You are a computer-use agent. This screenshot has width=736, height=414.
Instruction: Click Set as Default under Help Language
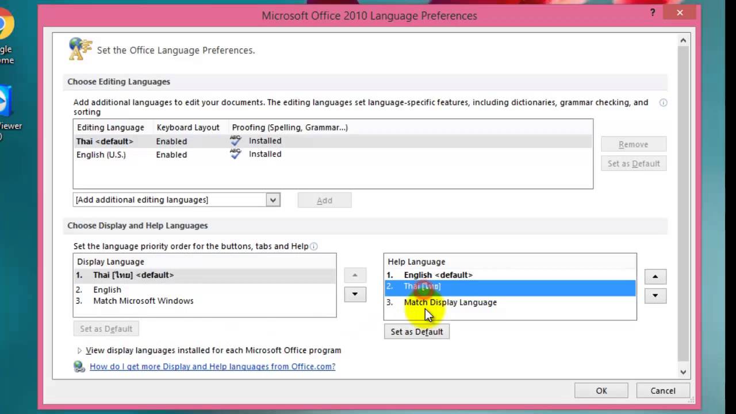pyautogui.click(x=417, y=332)
